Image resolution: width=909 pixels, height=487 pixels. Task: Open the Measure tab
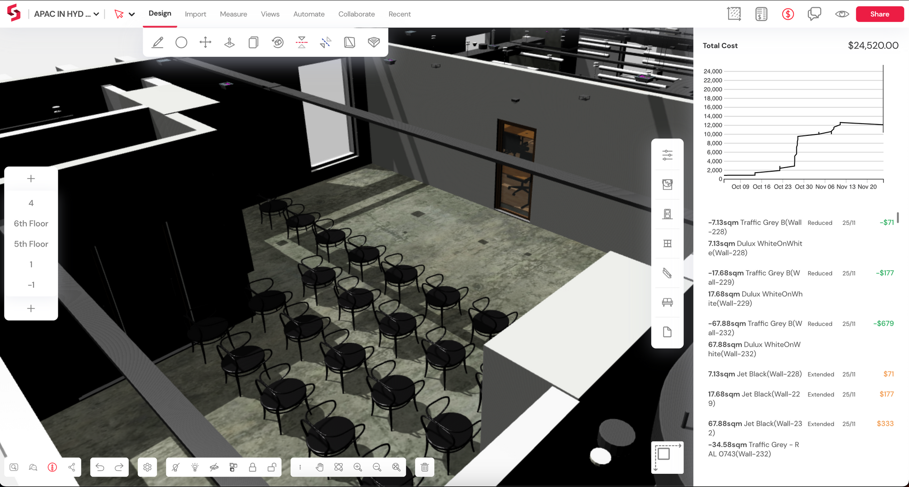(x=234, y=14)
